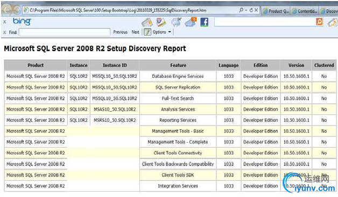Click the Clustered column header
The width and height of the screenshot is (338, 197).
(324, 65)
